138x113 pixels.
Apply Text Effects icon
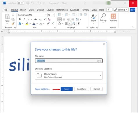(x=20, y=24)
